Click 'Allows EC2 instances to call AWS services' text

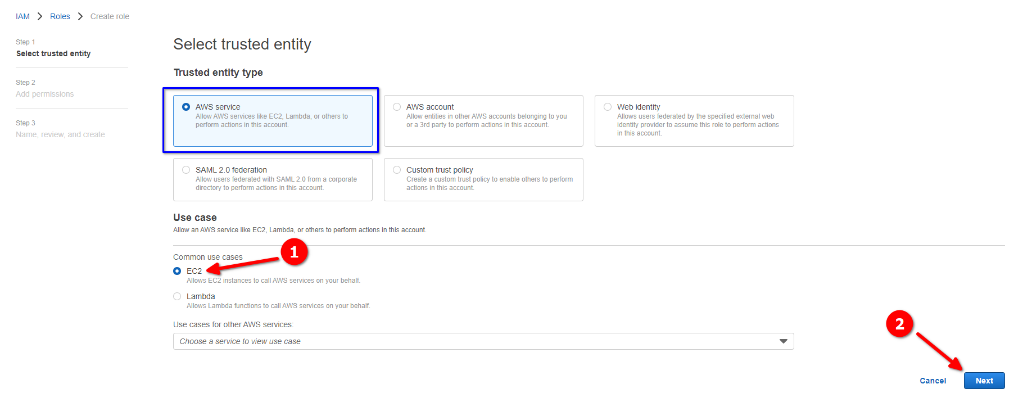273,281
